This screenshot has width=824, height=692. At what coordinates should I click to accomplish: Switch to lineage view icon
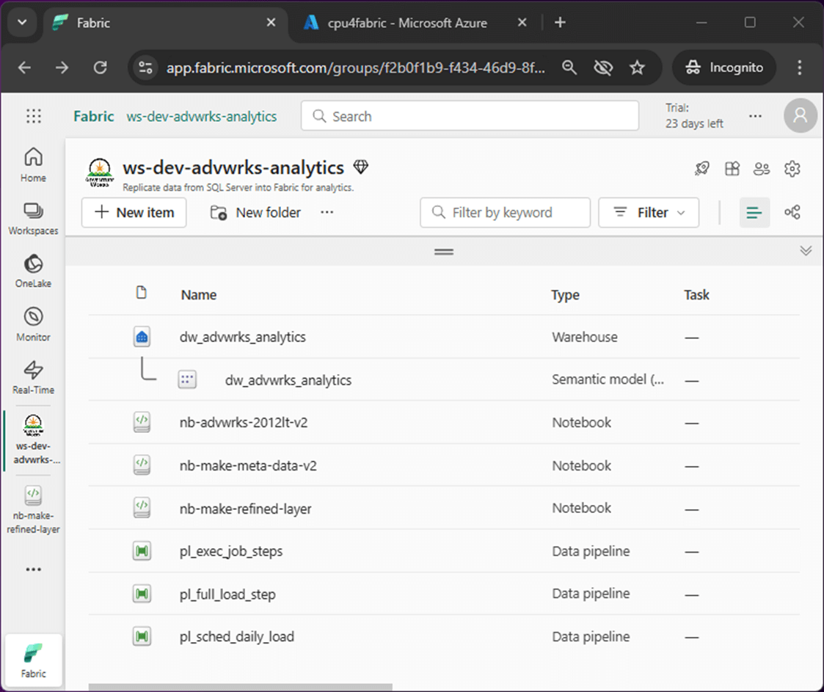coord(792,213)
